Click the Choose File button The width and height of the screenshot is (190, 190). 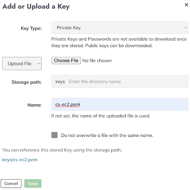(x=66, y=60)
